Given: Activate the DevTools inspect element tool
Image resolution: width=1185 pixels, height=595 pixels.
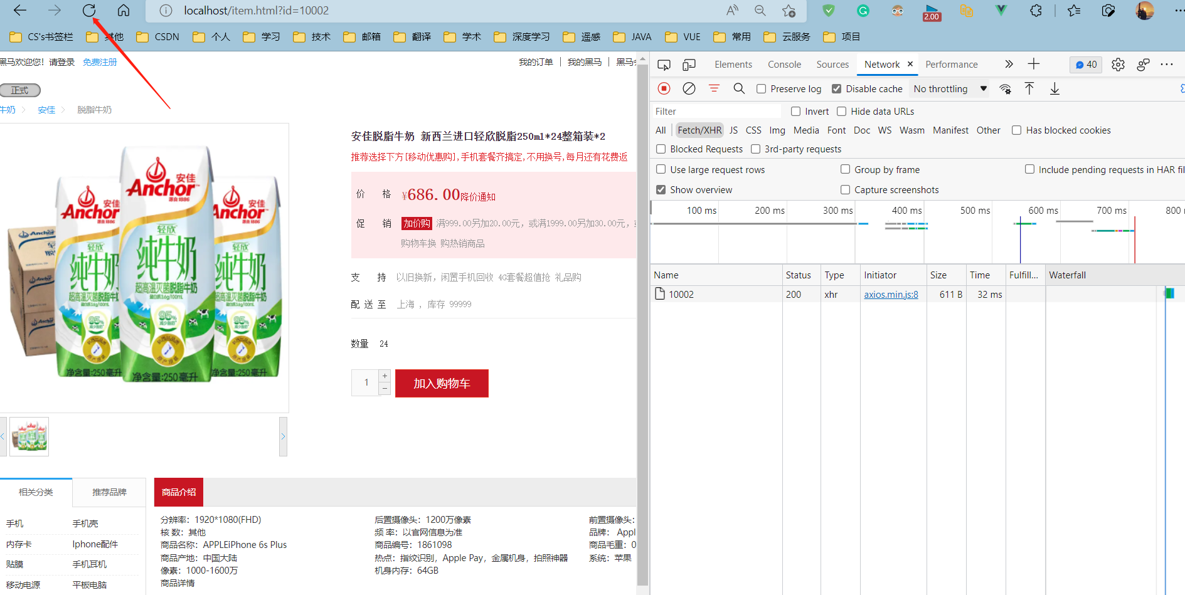Looking at the screenshot, I should (664, 65).
